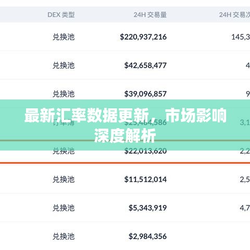The height and width of the screenshot is (250, 250).
Task: Select the value $11,512,014
Action: [x=145, y=179]
